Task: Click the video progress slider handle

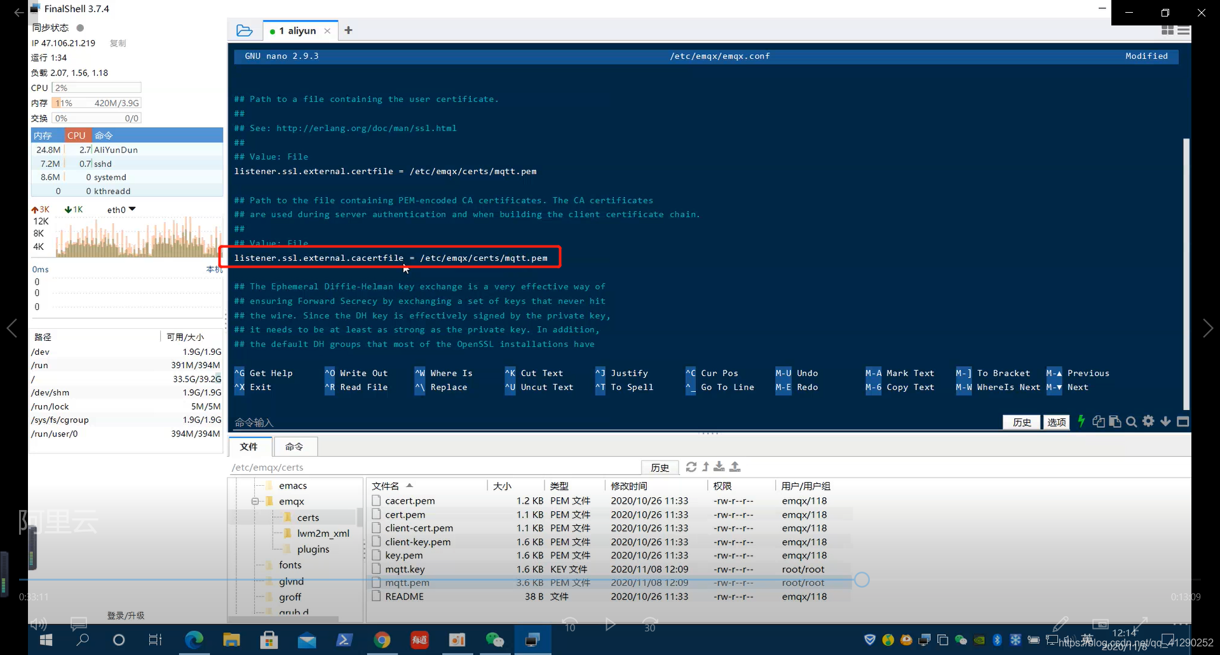Action: 862,580
